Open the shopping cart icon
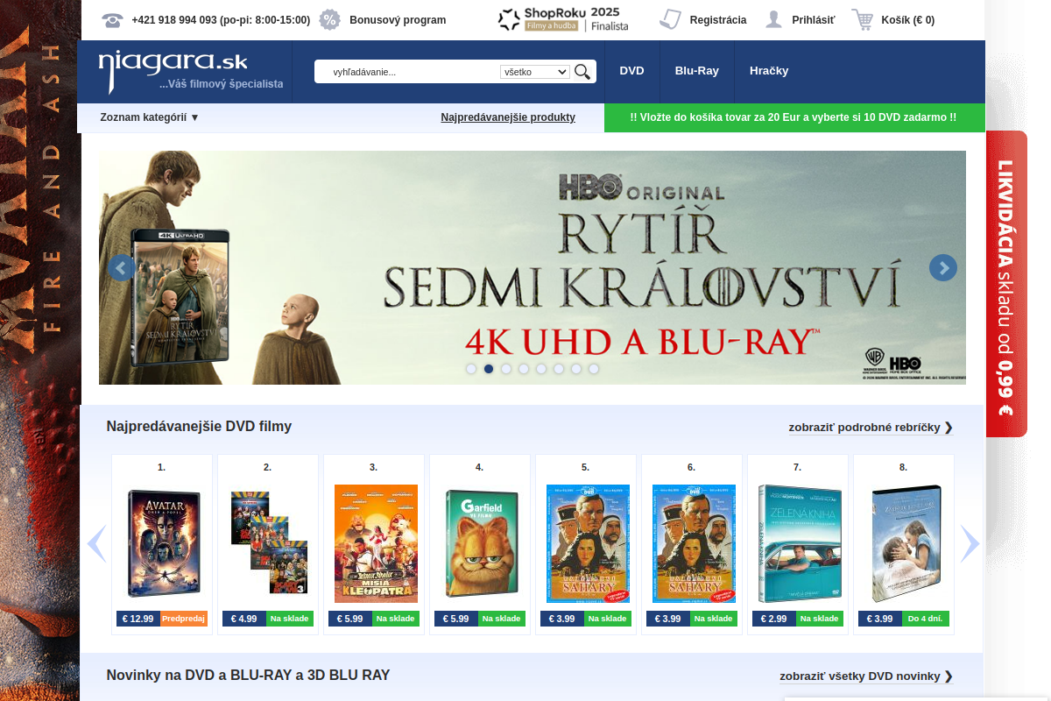 pyautogui.click(x=863, y=19)
